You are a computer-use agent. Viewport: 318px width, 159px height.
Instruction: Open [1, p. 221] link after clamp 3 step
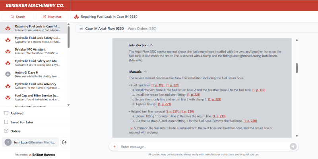pos(214,100)
